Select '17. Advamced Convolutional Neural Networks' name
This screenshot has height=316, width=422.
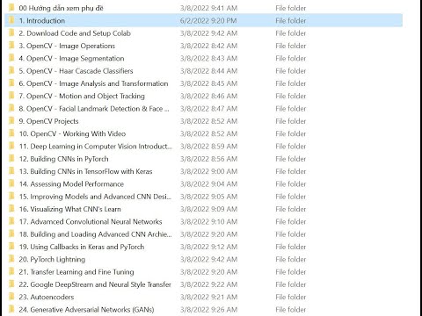pos(91,222)
